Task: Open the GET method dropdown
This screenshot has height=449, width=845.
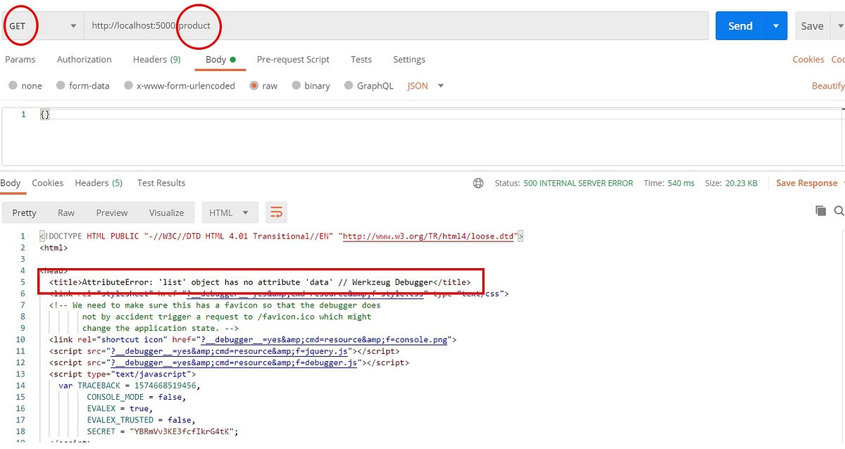Action: coord(42,26)
